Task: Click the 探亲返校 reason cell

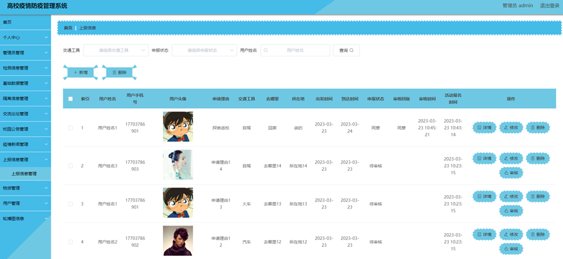Action: tap(221, 128)
